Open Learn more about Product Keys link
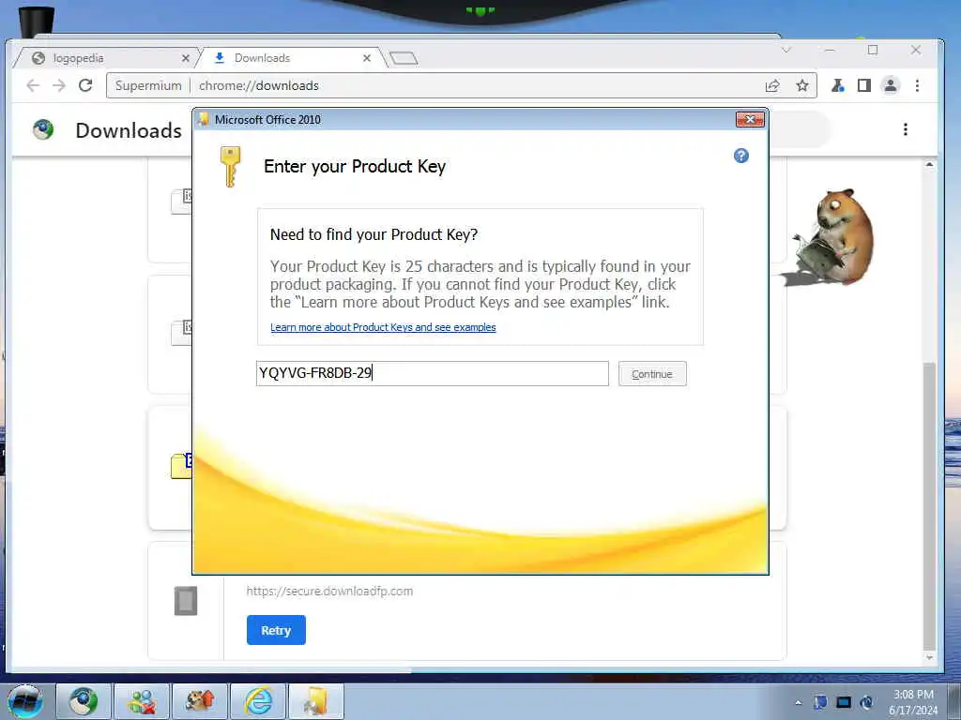This screenshot has height=720, width=961. [x=383, y=327]
